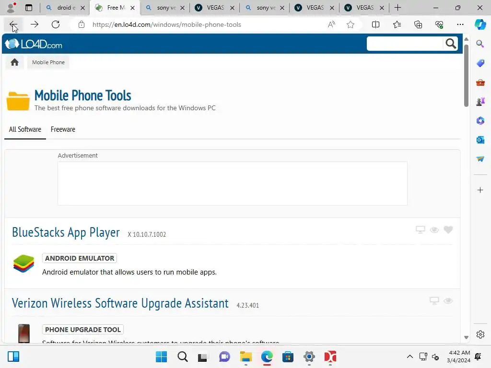
Task: Open sidebar Microsoft 365 icon
Action: click(480, 120)
